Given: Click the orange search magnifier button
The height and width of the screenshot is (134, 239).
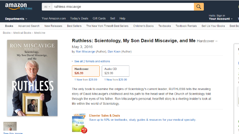Looking at the screenshot, I should [199, 7].
